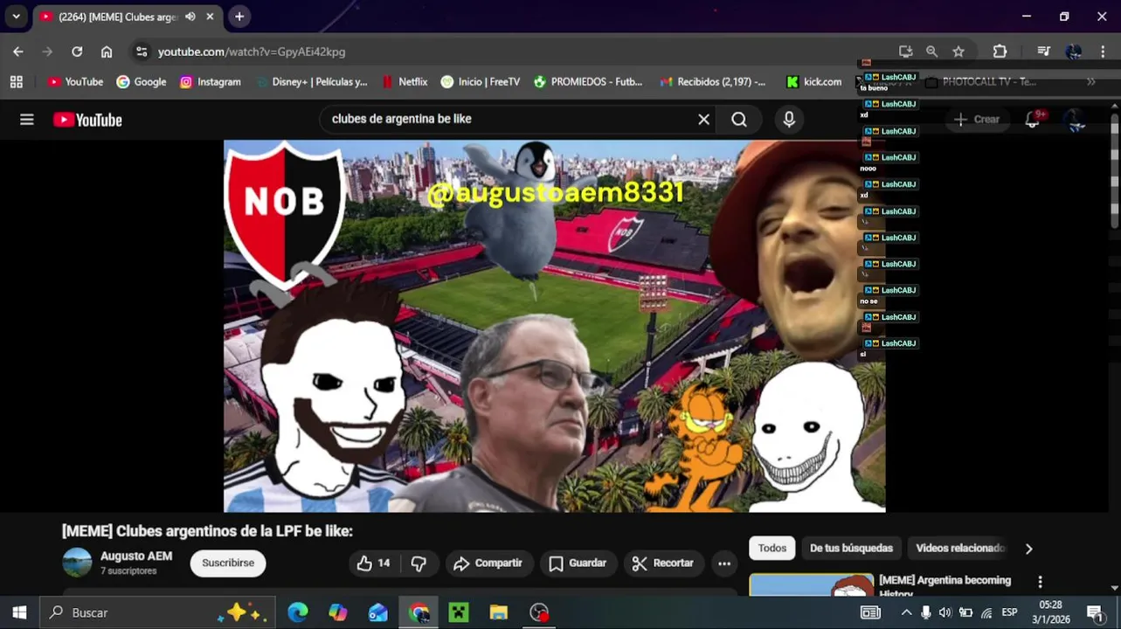The height and width of the screenshot is (629, 1121).
Task: Open the PROMEDIOS - Futb... bookmark
Action: pyautogui.click(x=588, y=81)
